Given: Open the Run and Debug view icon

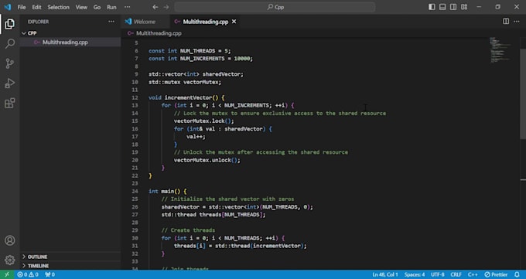Looking at the screenshot, I should (10, 83).
